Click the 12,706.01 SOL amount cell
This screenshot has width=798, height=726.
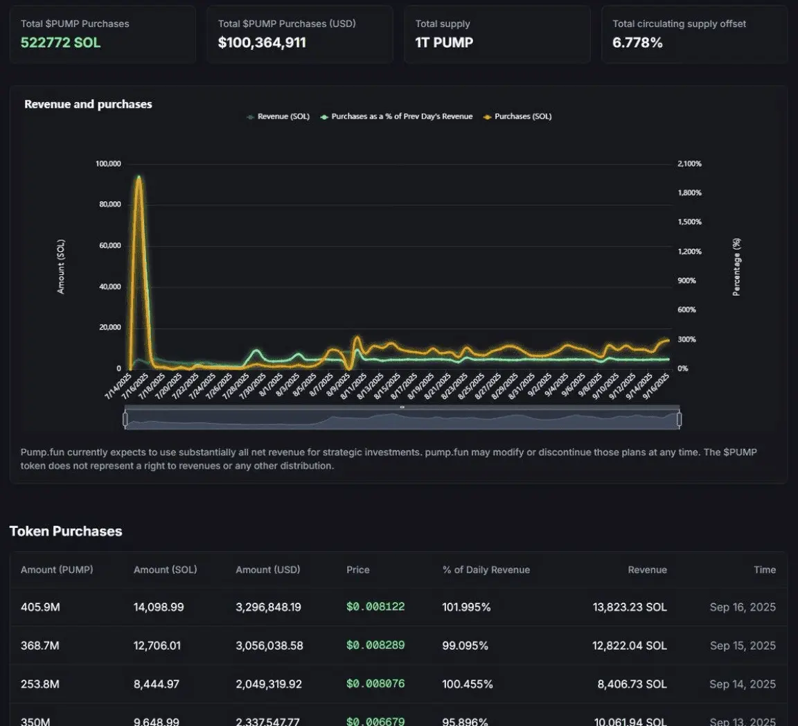pyautogui.click(x=157, y=646)
